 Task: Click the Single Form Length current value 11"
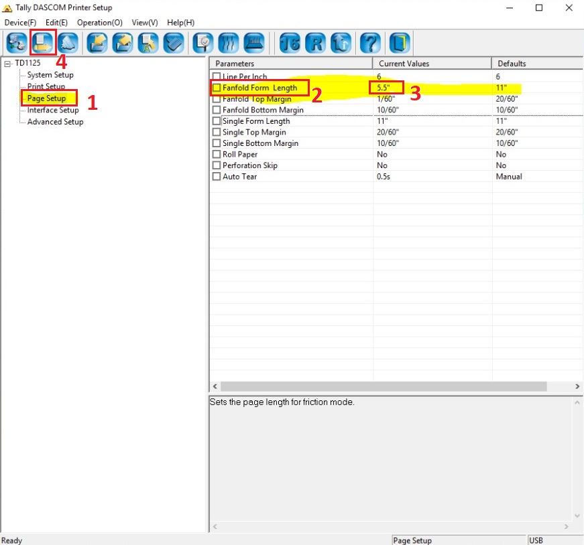pos(382,121)
